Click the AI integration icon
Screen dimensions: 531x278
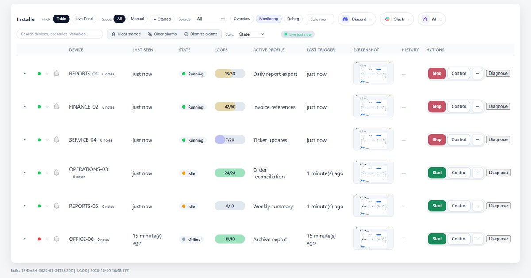click(x=426, y=19)
